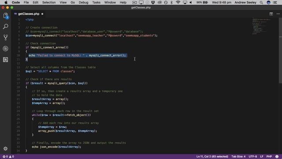
Task: Open the Code application menu
Action: [x=16, y=3]
